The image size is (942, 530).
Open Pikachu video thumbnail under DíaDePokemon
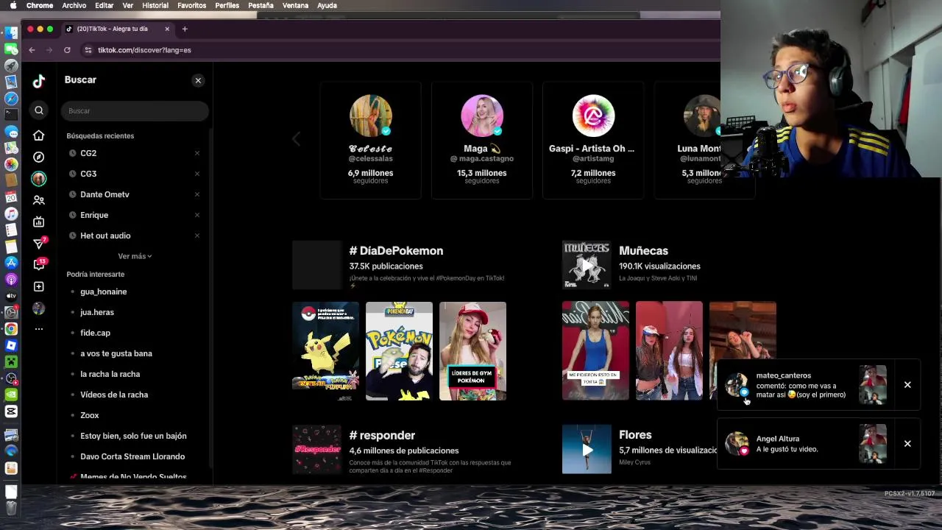tap(325, 351)
